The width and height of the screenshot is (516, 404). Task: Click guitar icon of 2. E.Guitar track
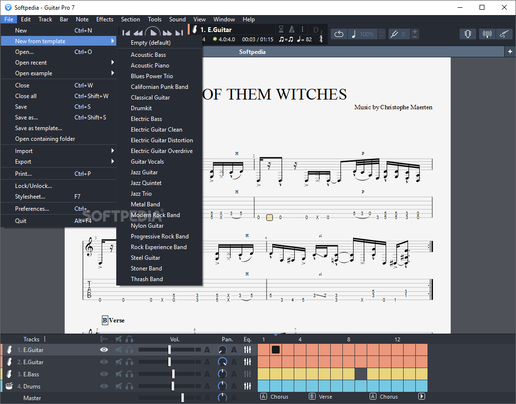coord(9,362)
